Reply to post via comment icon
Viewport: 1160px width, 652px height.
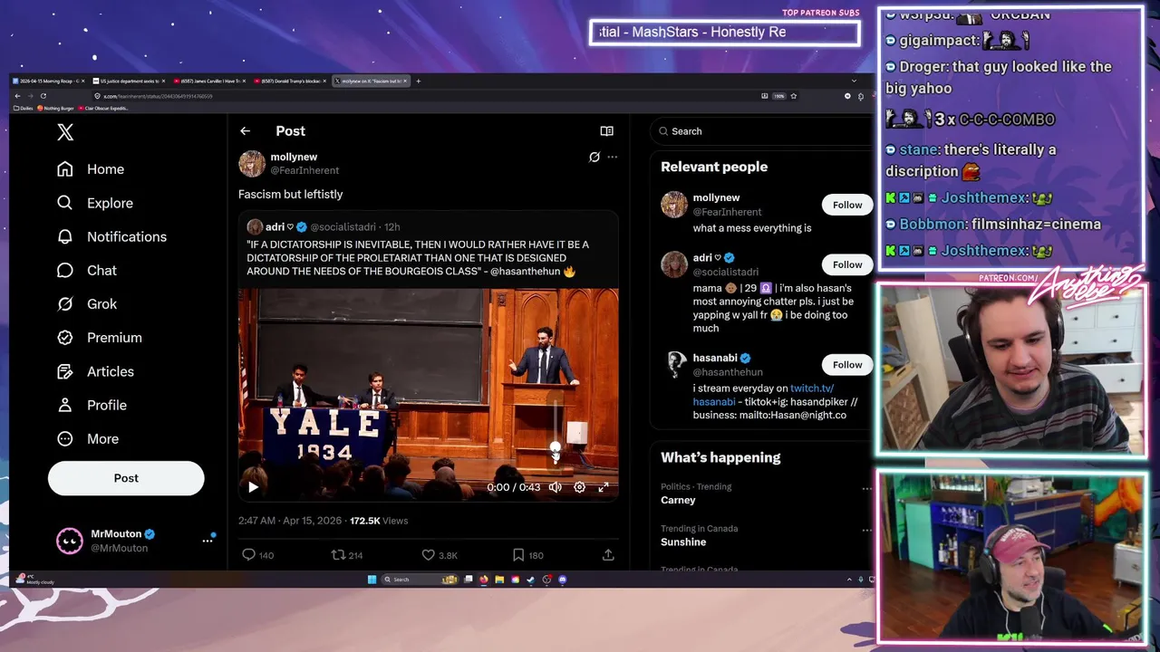[248, 555]
